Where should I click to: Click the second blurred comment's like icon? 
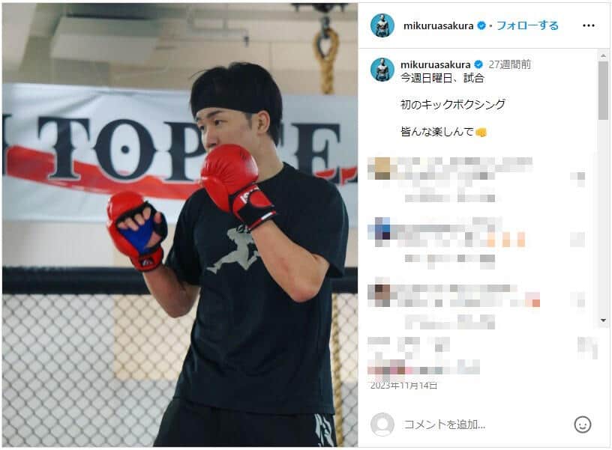coord(578,239)
